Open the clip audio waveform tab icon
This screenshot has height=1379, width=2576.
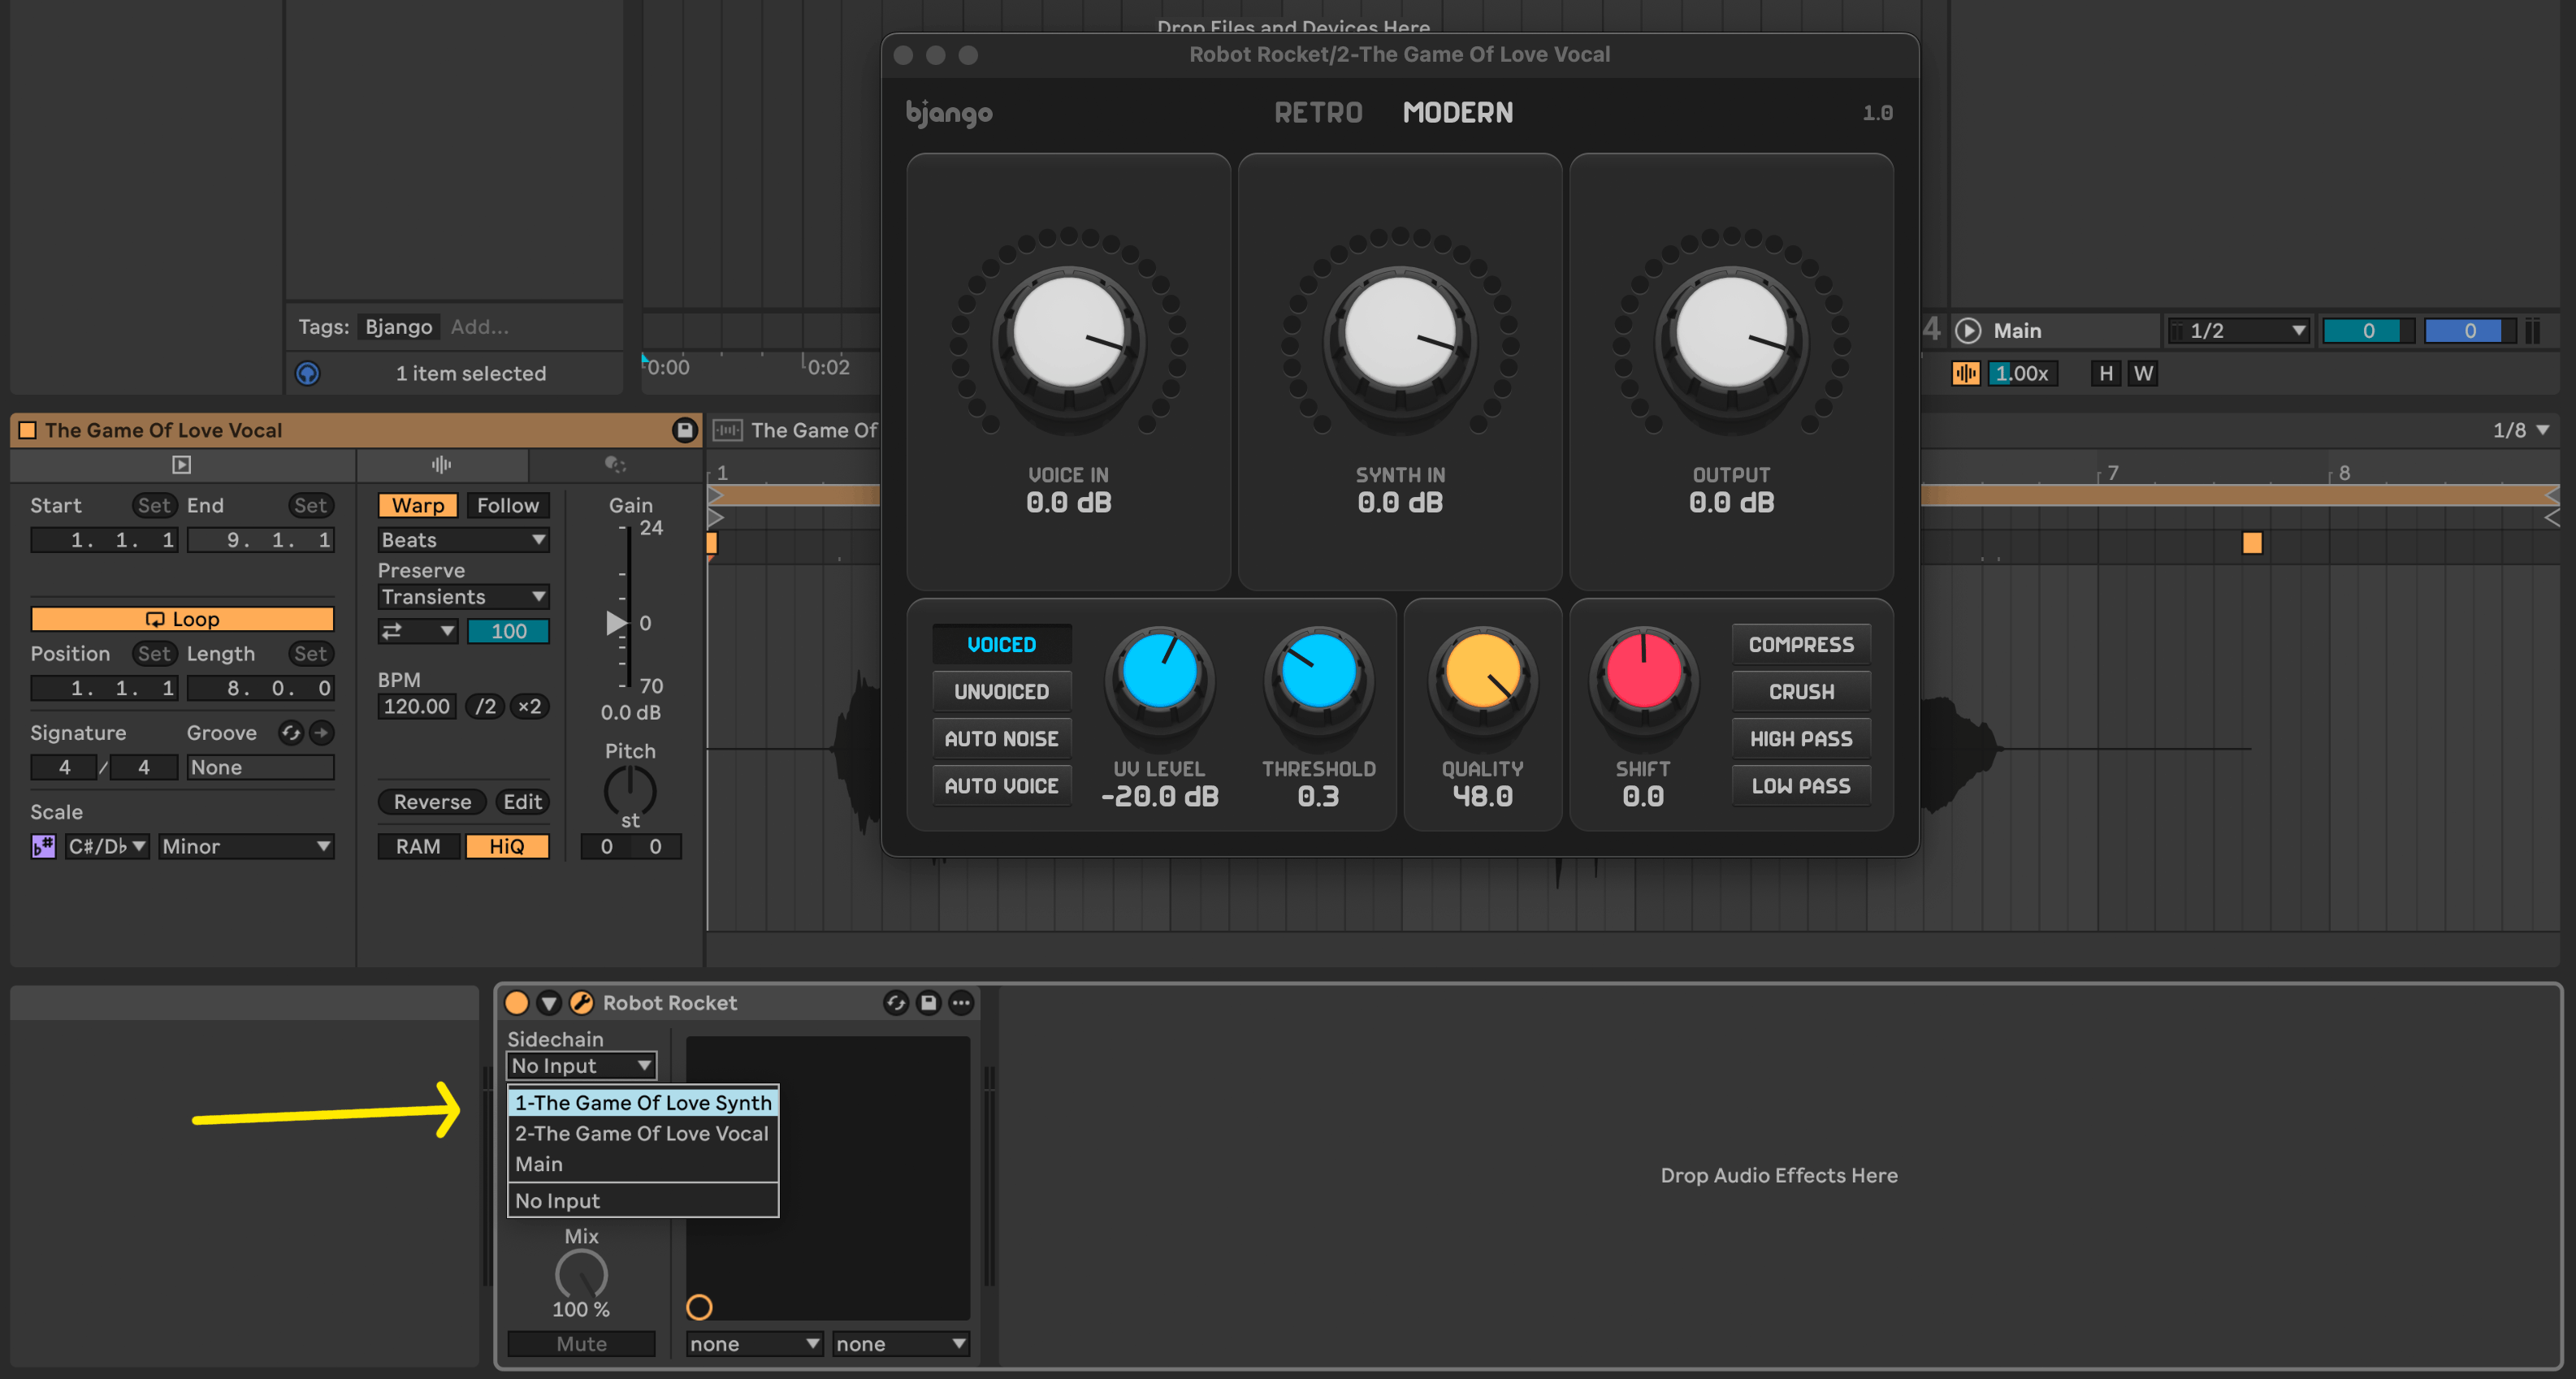click(441, 465)
